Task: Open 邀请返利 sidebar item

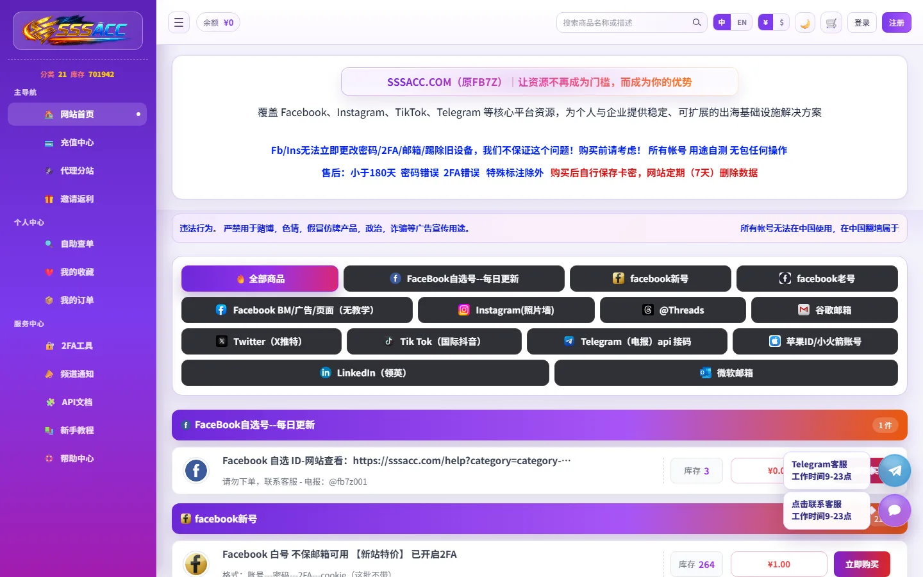Action: click(77, 199)
